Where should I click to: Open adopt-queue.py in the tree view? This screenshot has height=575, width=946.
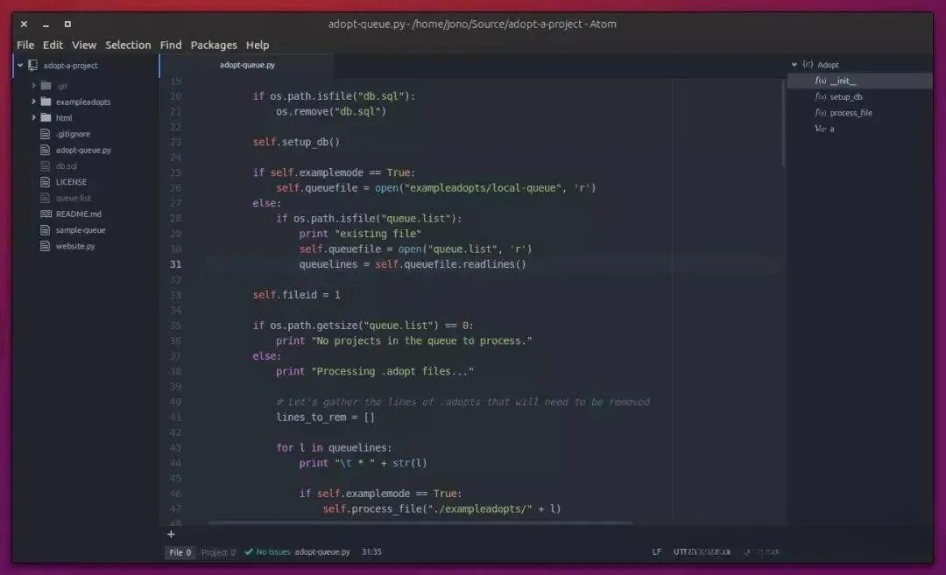[83, 150]
